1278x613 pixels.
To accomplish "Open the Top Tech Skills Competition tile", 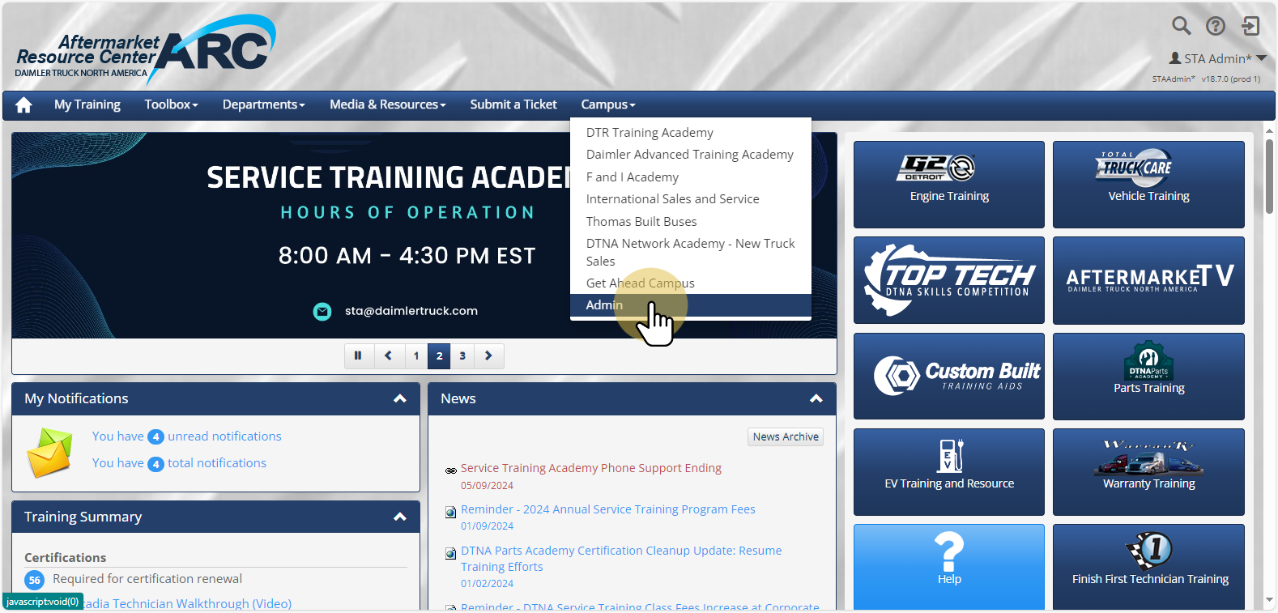I will point(949,280).
